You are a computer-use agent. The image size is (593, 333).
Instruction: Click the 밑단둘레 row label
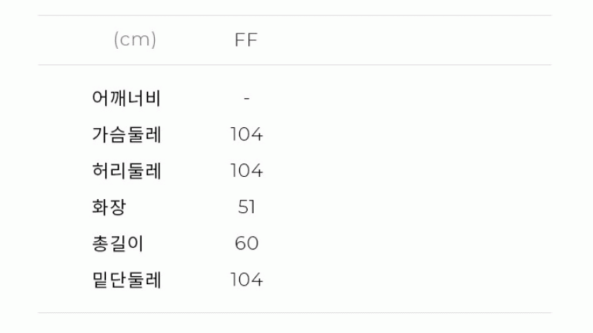126,280
